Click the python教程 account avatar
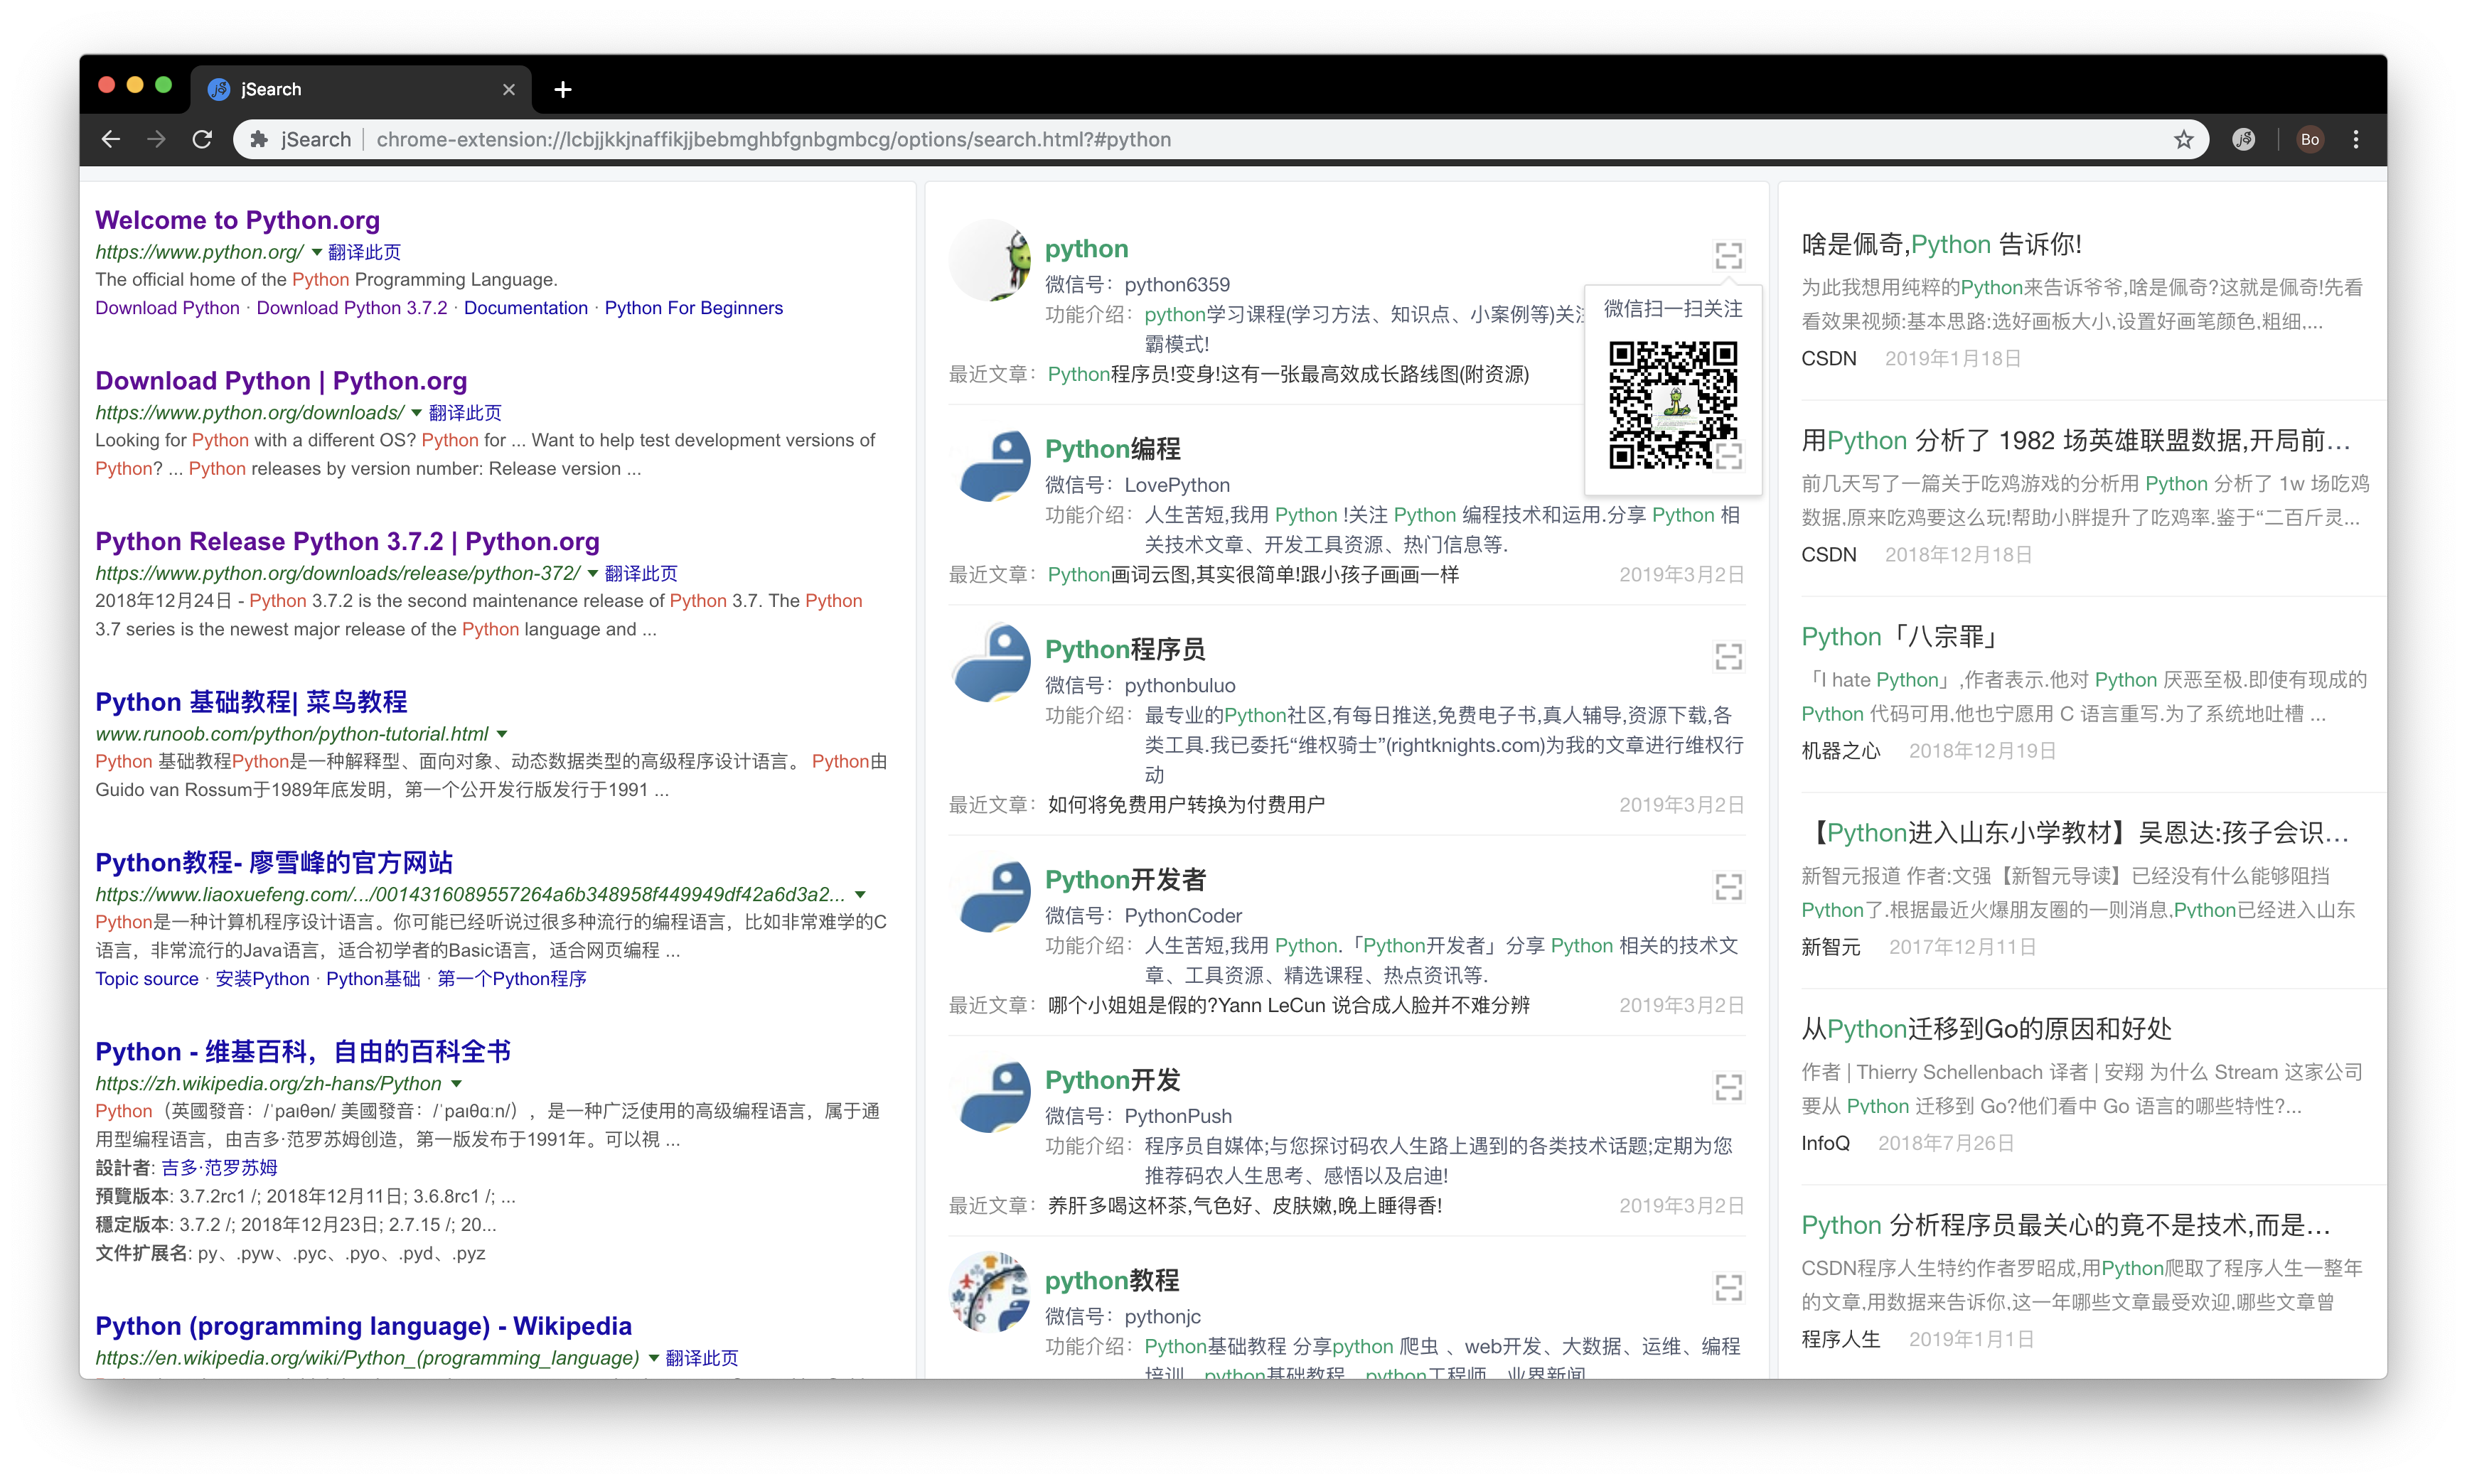The image size is (2467, 1484). point(991,1292)
